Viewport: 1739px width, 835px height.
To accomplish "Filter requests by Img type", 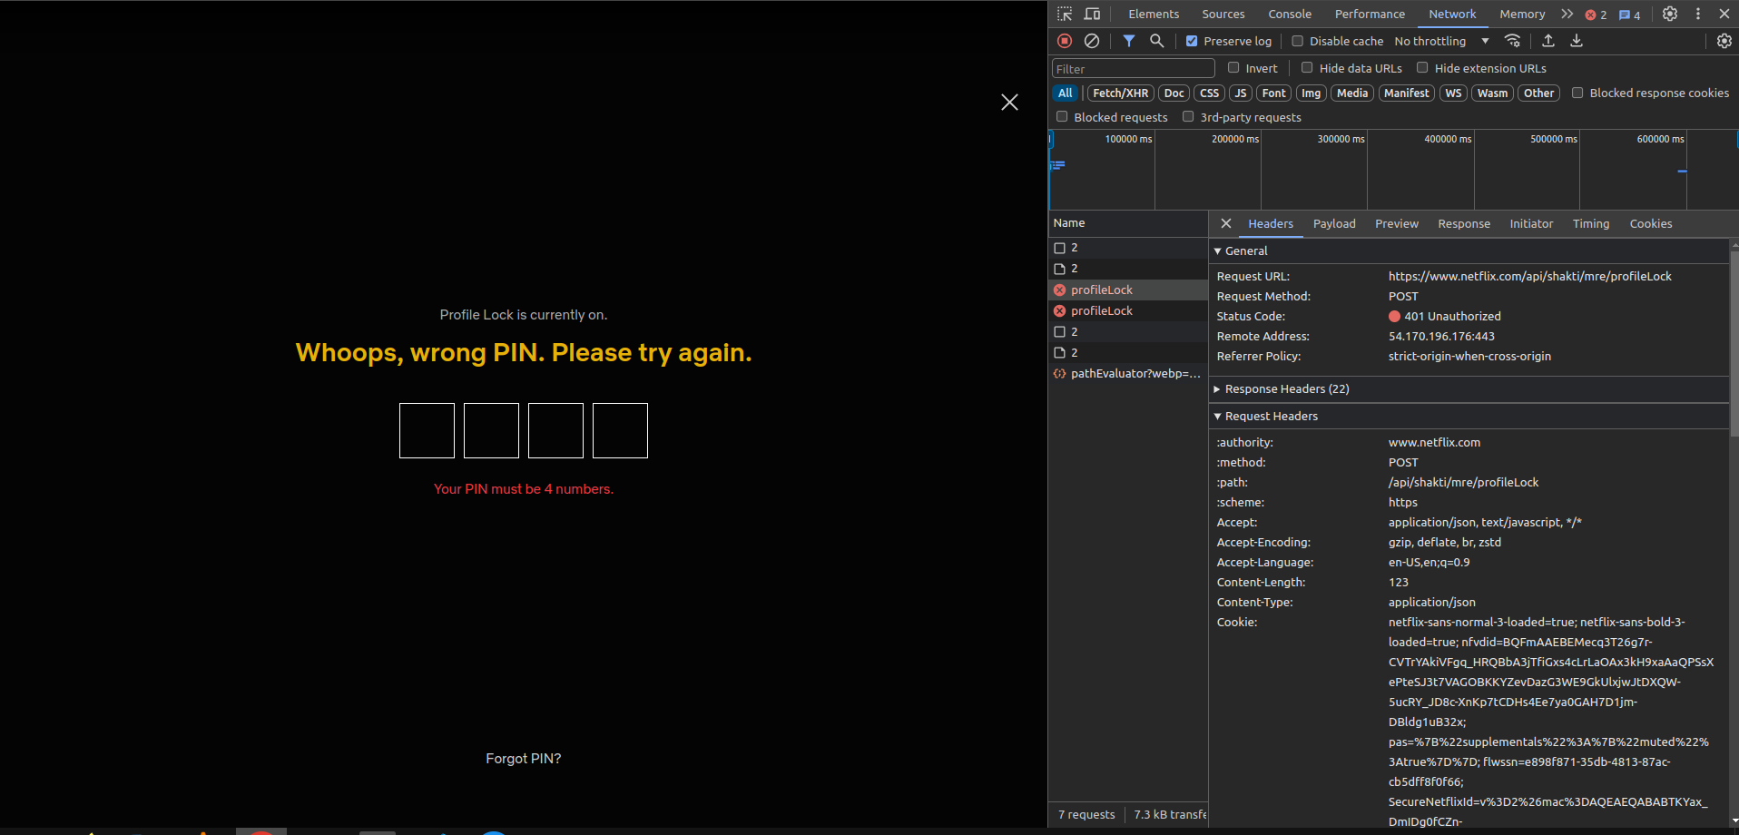I will (1311, 93).
